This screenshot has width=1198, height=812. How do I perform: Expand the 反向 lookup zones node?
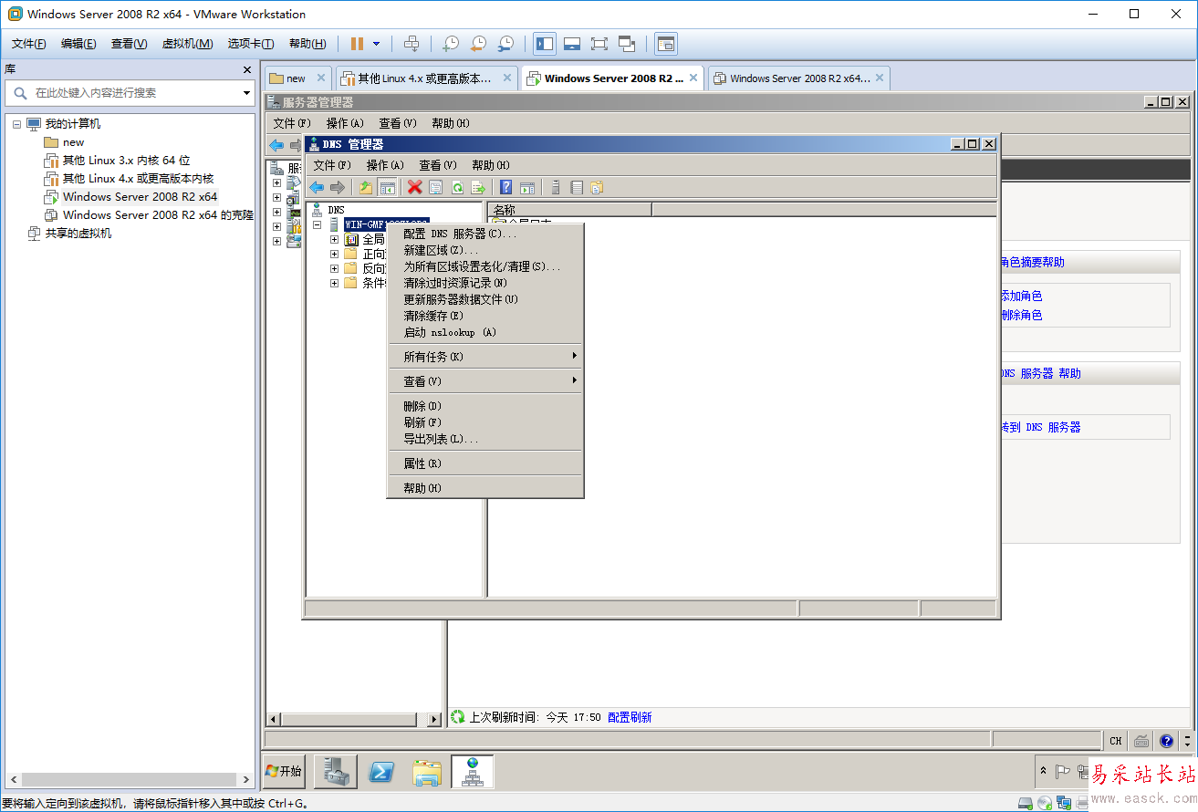[x=335, y=268]
